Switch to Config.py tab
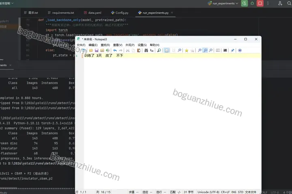Viewport: 292px width, 194px height. pos(120,13)
